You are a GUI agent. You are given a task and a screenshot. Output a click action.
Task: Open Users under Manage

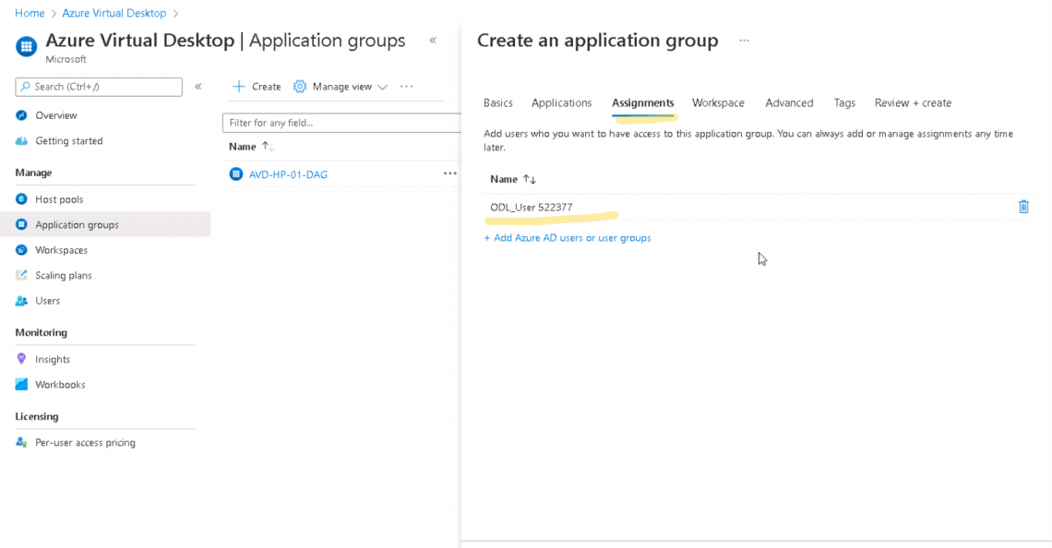pos(49,301)
